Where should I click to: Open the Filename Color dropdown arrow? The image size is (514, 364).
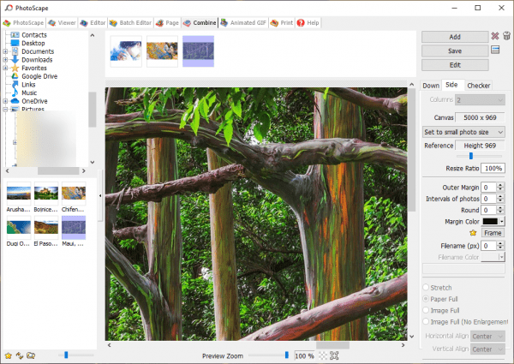pyautogui.click(x=501, y=257)
